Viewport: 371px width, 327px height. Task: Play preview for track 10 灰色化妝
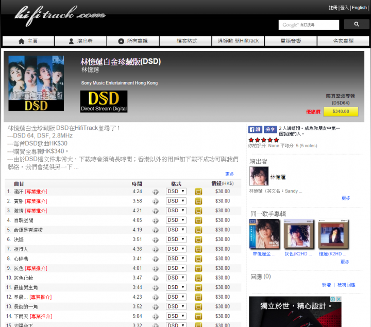[x=156, y=278]
